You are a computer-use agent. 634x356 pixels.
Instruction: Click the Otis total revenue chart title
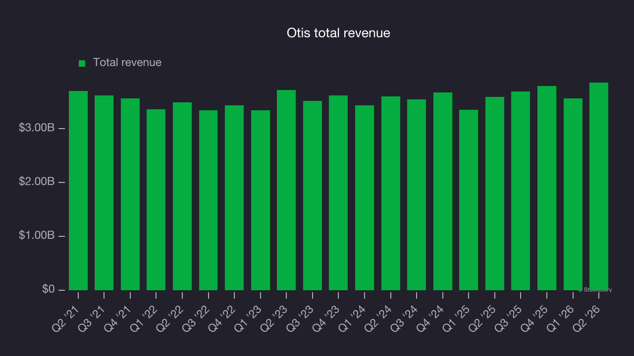coord(338,33)
